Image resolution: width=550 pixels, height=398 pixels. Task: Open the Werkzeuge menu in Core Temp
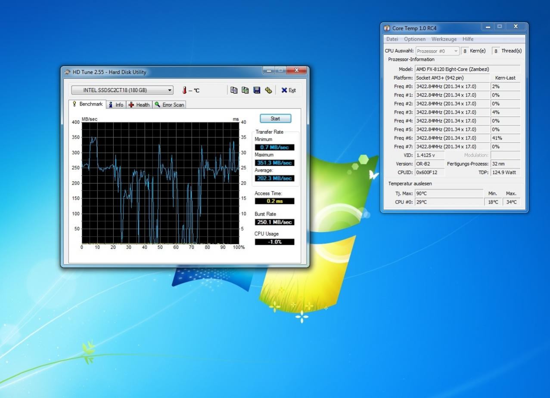(x=444, y=39)
